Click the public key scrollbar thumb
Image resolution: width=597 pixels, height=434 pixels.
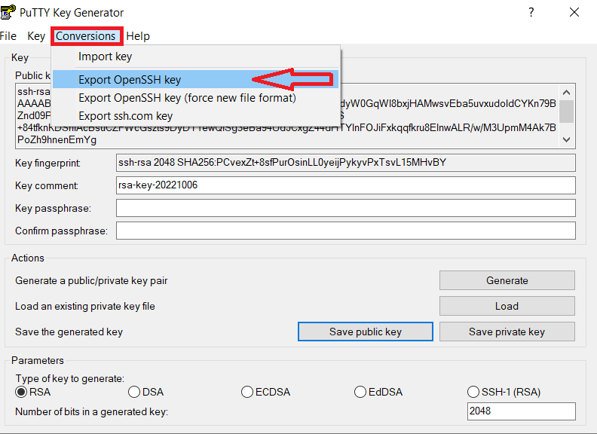[x=567, y=112]
